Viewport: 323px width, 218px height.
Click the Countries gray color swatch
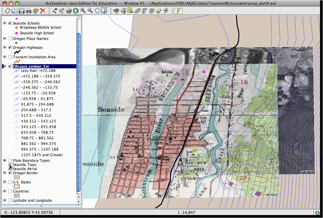pos(17,196)
